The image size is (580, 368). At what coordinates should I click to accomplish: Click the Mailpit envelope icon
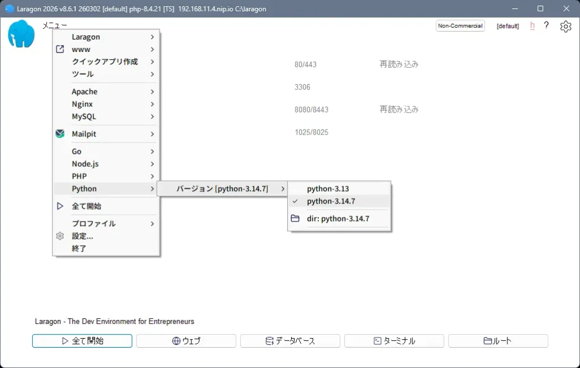click(x=60, y=133)
